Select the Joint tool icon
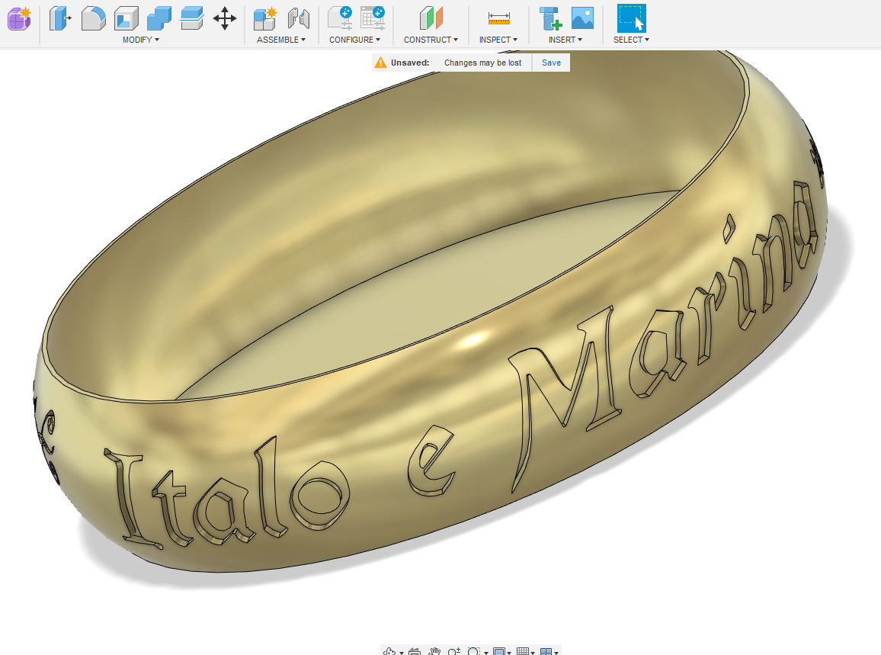 (x=298, y=18)
